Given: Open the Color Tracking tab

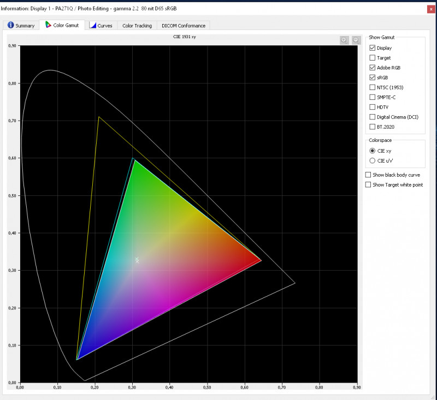Looking at the screenshot, I should coord(137,26).
